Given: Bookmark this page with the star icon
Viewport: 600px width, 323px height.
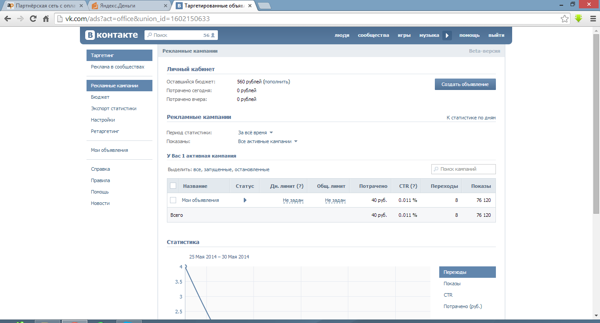Looking at the screenshot, I should tap(565, 19).
